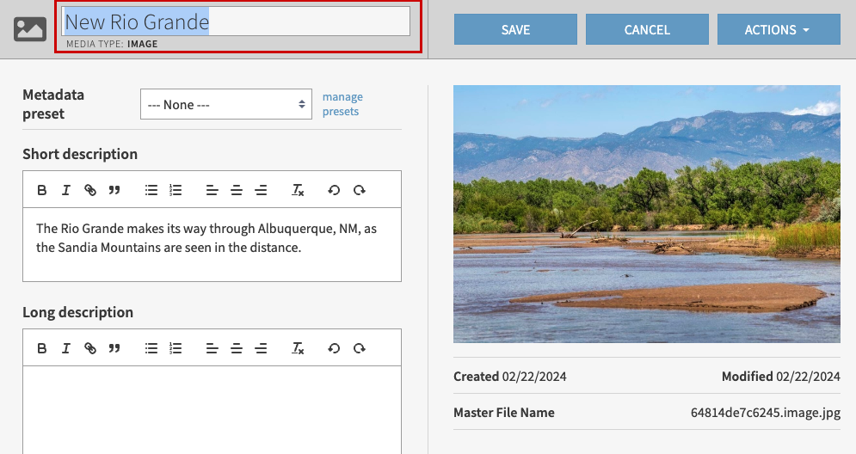Click Bold in Short description toolbar
The height and width of the screenshot is (454, 856).
(x=41, y=190)
